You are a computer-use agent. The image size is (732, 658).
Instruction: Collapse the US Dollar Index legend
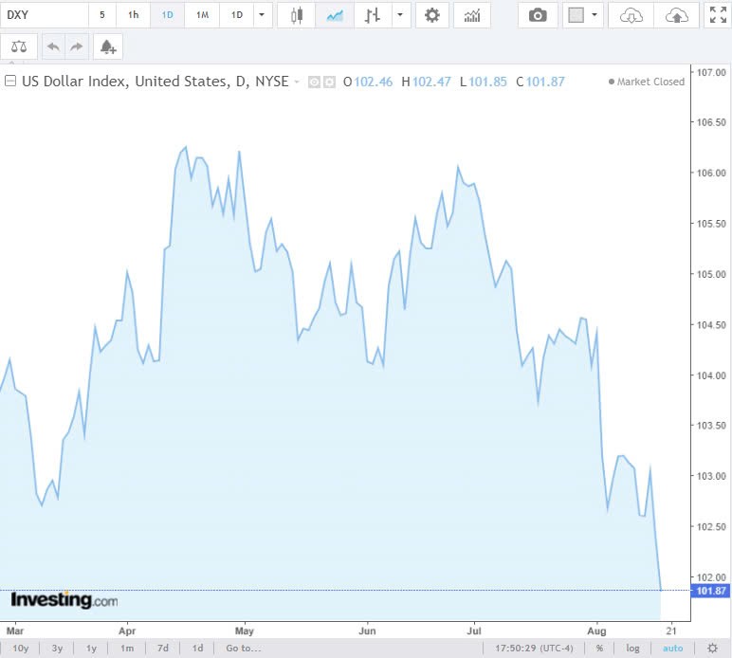[x=10, y=82]
